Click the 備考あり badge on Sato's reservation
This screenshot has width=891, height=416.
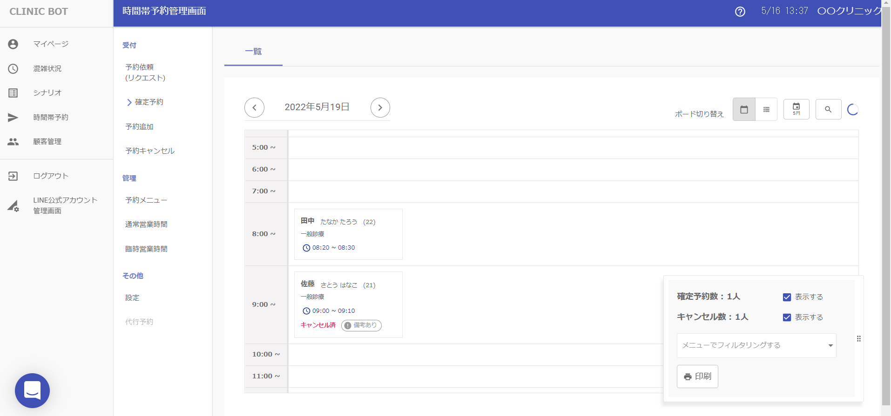click(x=361, y=325)
